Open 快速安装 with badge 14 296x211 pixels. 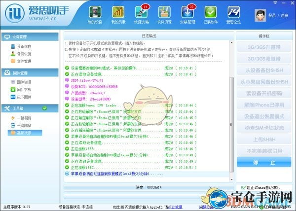coord(142,15)
